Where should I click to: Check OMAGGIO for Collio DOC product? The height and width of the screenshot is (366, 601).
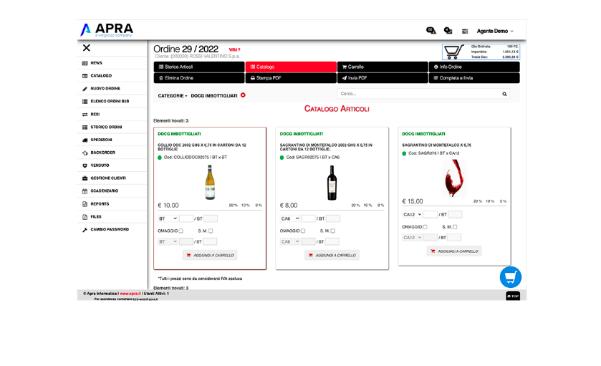point(181,231)
